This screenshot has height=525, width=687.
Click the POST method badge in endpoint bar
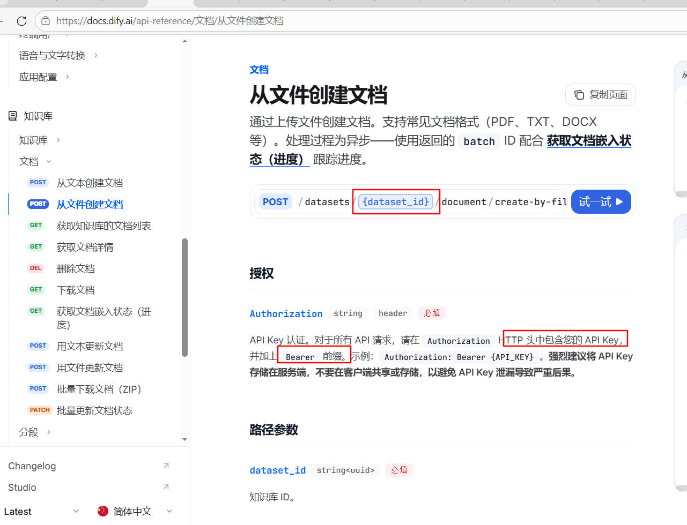[276, 202]
